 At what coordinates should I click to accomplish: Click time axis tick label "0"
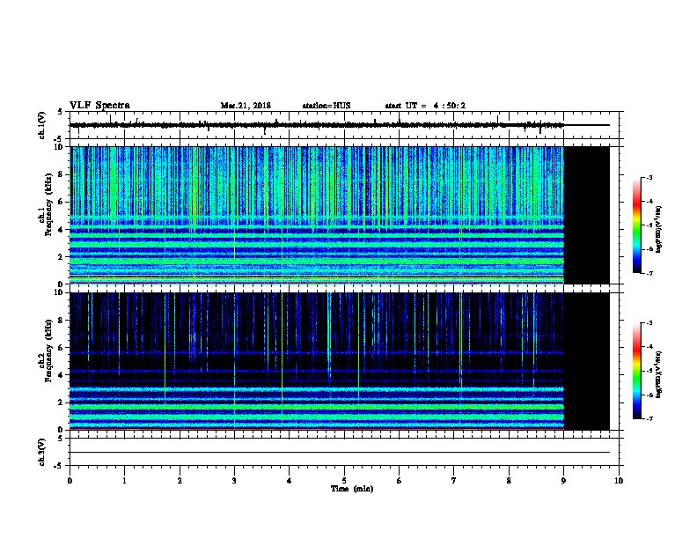(70, 481)
